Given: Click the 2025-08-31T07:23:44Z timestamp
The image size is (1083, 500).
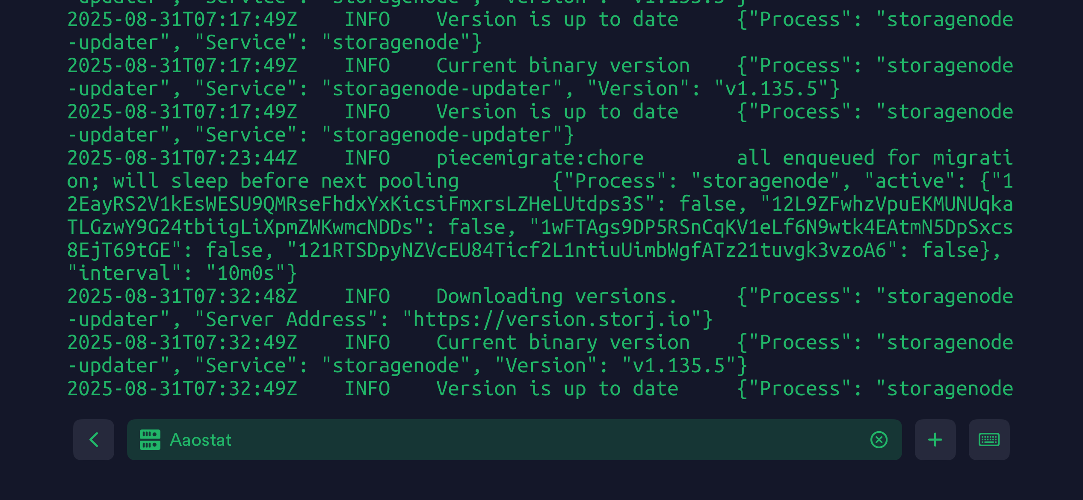Looking at the screenshot, I should pyautogui.click(x=182, y=158).
